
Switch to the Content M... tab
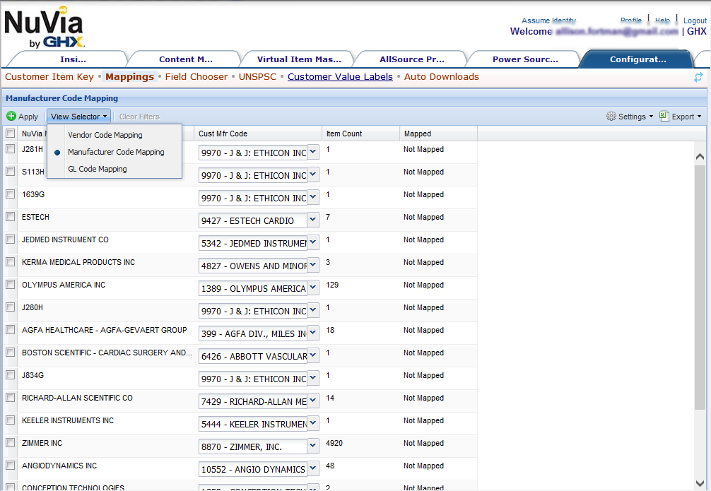pyautogui.click(x=185, y=59)
